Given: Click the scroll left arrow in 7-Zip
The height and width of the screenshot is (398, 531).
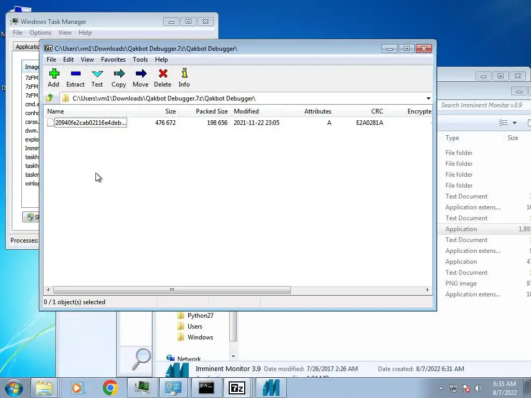Looking at the screenshot, I should [x=48, y=290].
